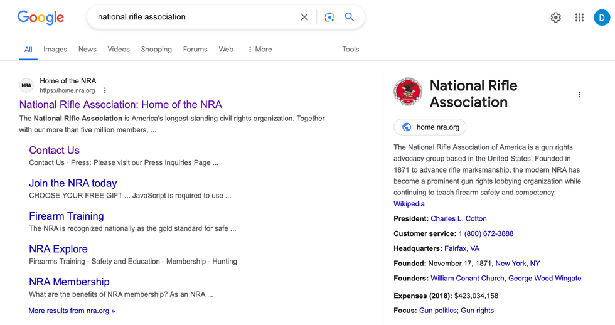Open the Web tab
The width and height of the screenshot is (615, 325).
tap(226, 50)
